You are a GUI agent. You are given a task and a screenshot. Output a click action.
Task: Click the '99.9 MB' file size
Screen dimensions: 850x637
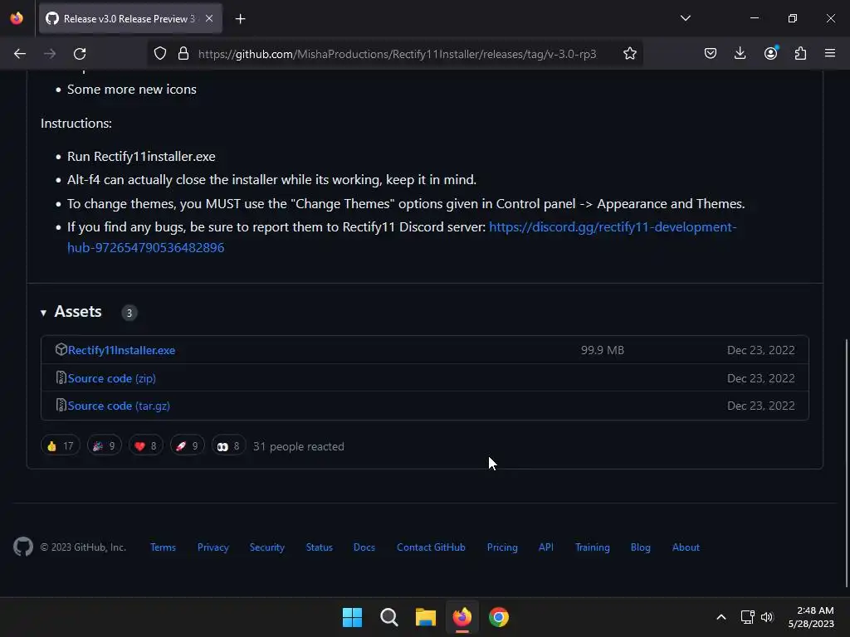[x=603, y=351]
